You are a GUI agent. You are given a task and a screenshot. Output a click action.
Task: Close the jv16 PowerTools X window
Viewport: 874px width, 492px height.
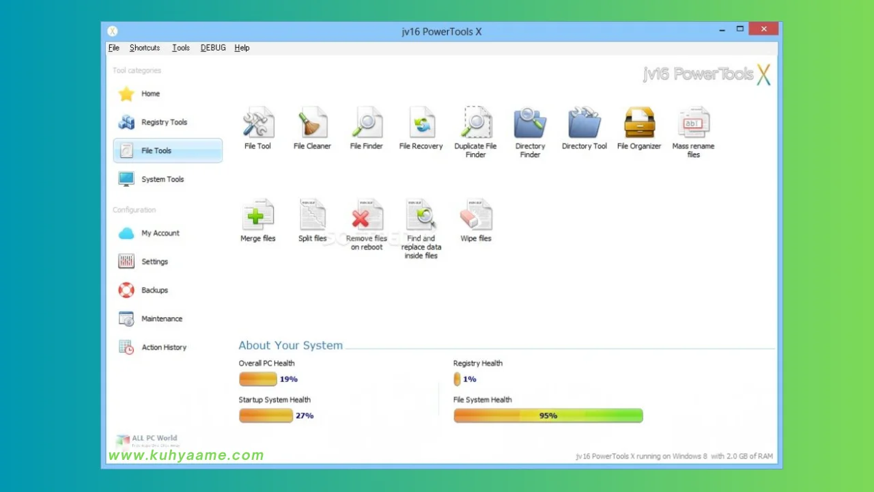pos(763,29)
